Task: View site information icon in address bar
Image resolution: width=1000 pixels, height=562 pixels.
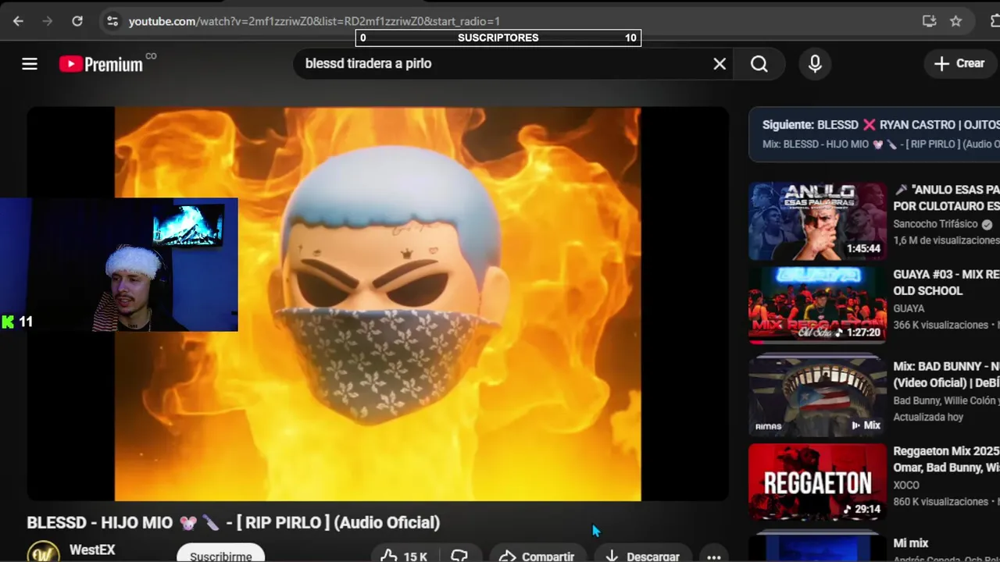Action: [x=112, y=21]
